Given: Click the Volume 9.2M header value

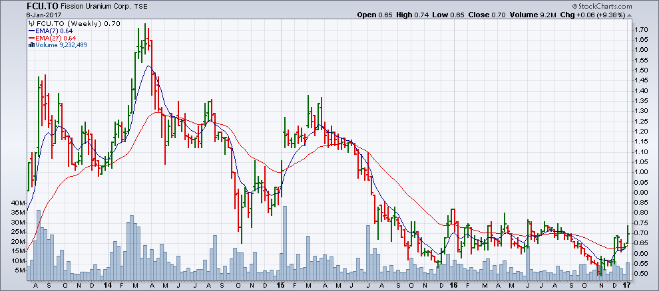Looking at the screenshot, I should point(533,15).
